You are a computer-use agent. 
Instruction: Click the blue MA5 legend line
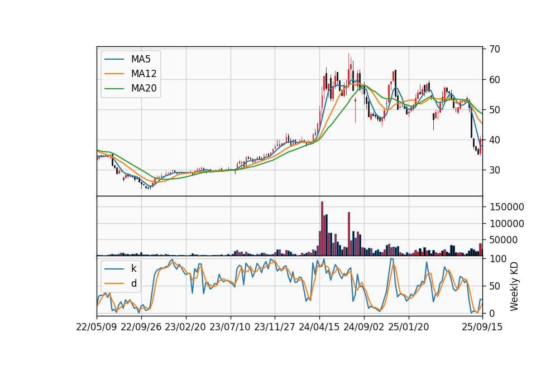(114, 59)
